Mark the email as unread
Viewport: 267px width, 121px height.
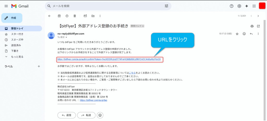[x=85, y=16]
